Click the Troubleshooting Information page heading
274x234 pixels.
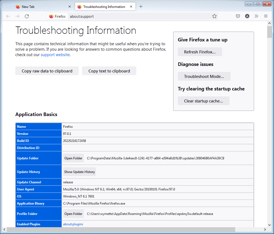pos(76,31)
